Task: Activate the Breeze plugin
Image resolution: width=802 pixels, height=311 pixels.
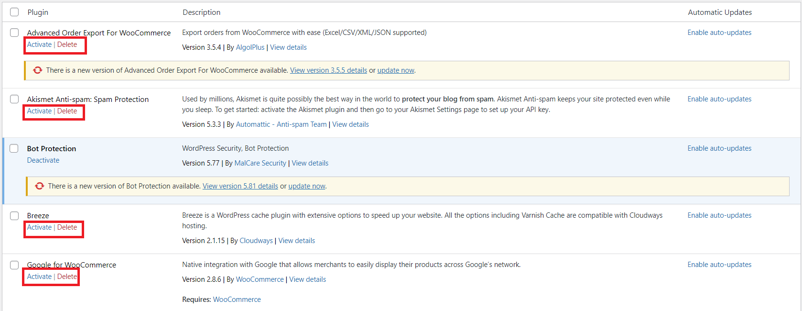Action: [x=39, y=227]
